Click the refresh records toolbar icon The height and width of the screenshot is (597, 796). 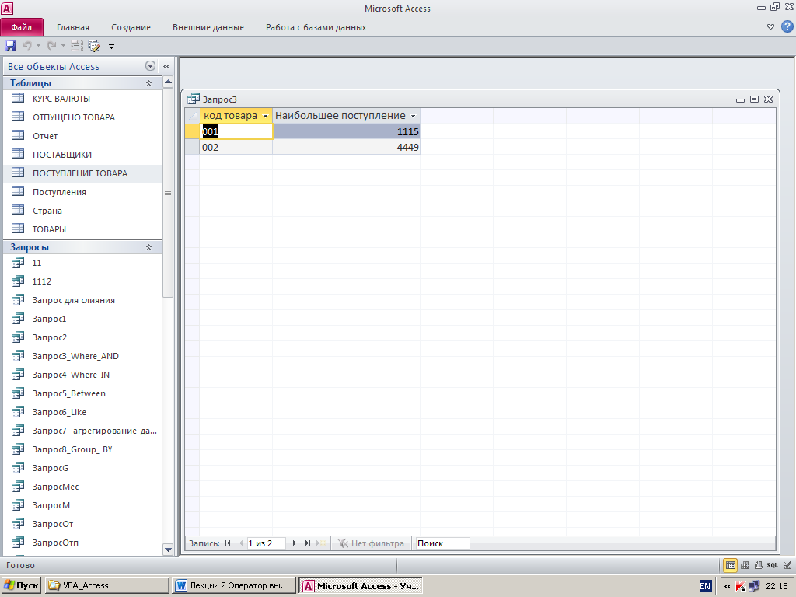tap(77, 46)
